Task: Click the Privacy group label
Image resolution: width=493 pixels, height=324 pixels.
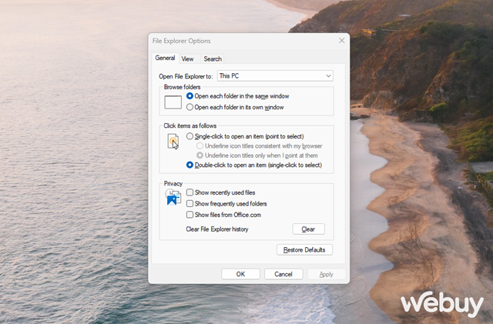Action: (173, 183)
